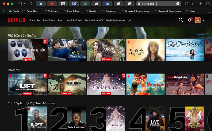
Task: Open the school drama thumbnail with 'Tập mới' badge
Action: tap(28, 50)
